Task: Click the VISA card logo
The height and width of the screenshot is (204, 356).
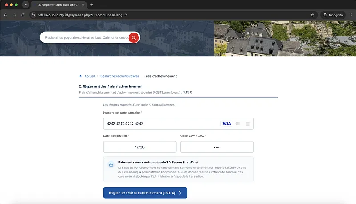Action: tap(227, 123)
